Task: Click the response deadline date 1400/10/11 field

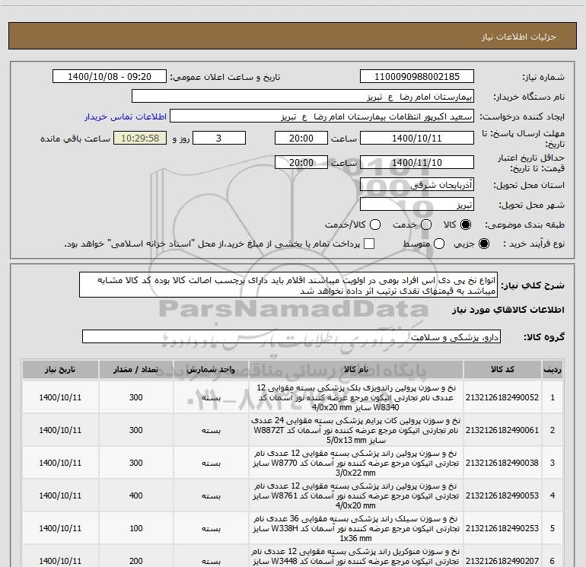Action: [417, 139]
